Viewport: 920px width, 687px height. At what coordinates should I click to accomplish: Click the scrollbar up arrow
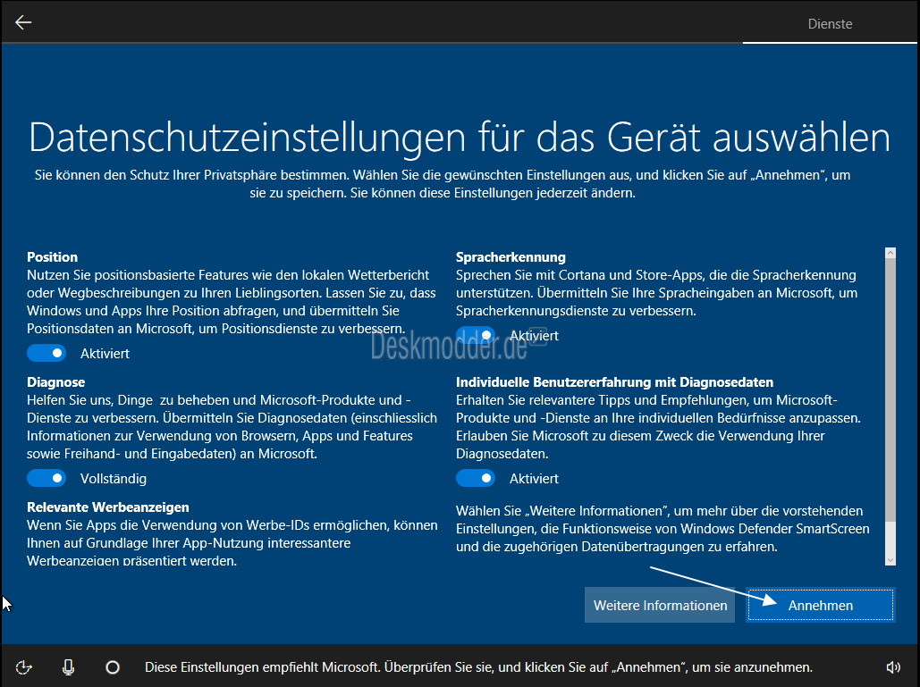click(890, 253)
